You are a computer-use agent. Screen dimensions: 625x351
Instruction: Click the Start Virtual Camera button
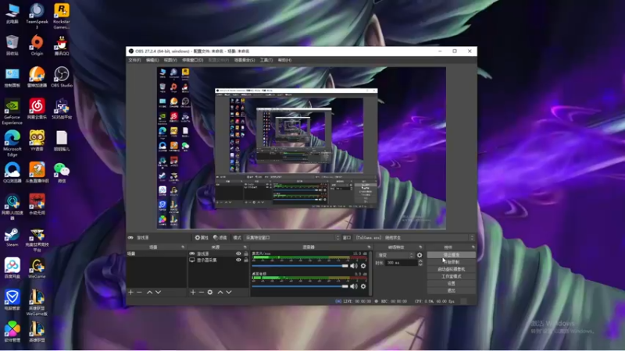[452, 269]
